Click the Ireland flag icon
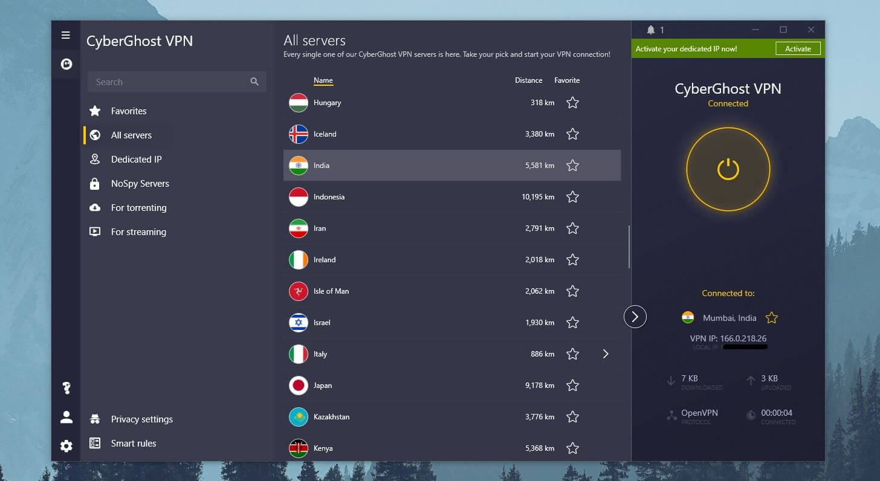 click(x=299, y=260)
